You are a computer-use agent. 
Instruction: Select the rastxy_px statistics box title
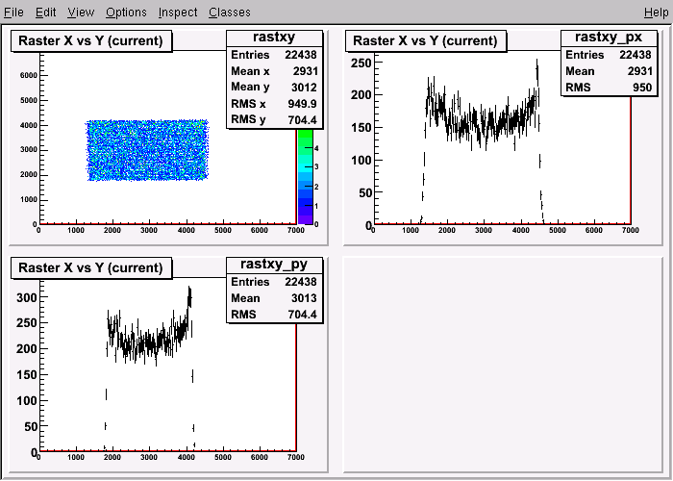point(609,38)
